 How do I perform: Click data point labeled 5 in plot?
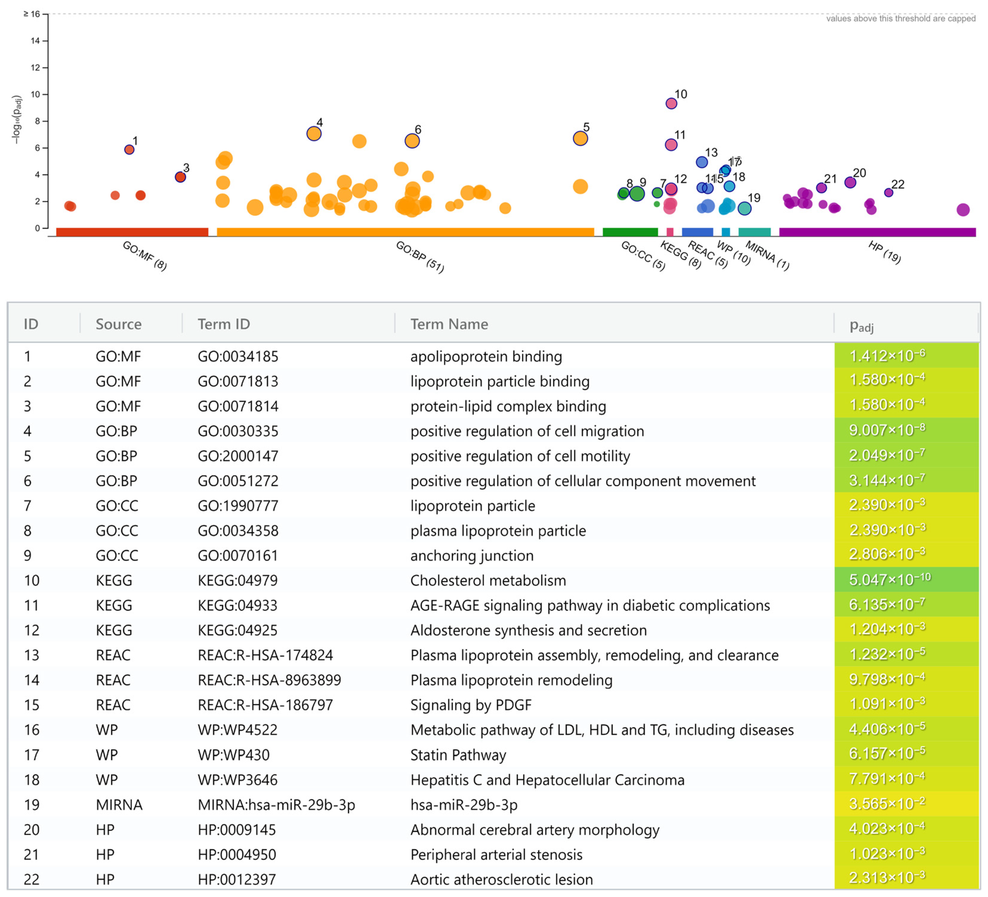pos(580,138)
